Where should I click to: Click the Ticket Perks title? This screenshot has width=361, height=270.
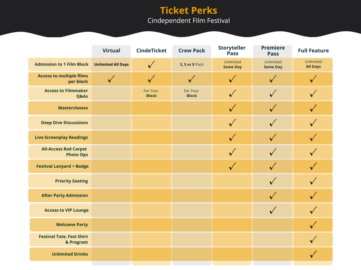click(x=189, y=11)
